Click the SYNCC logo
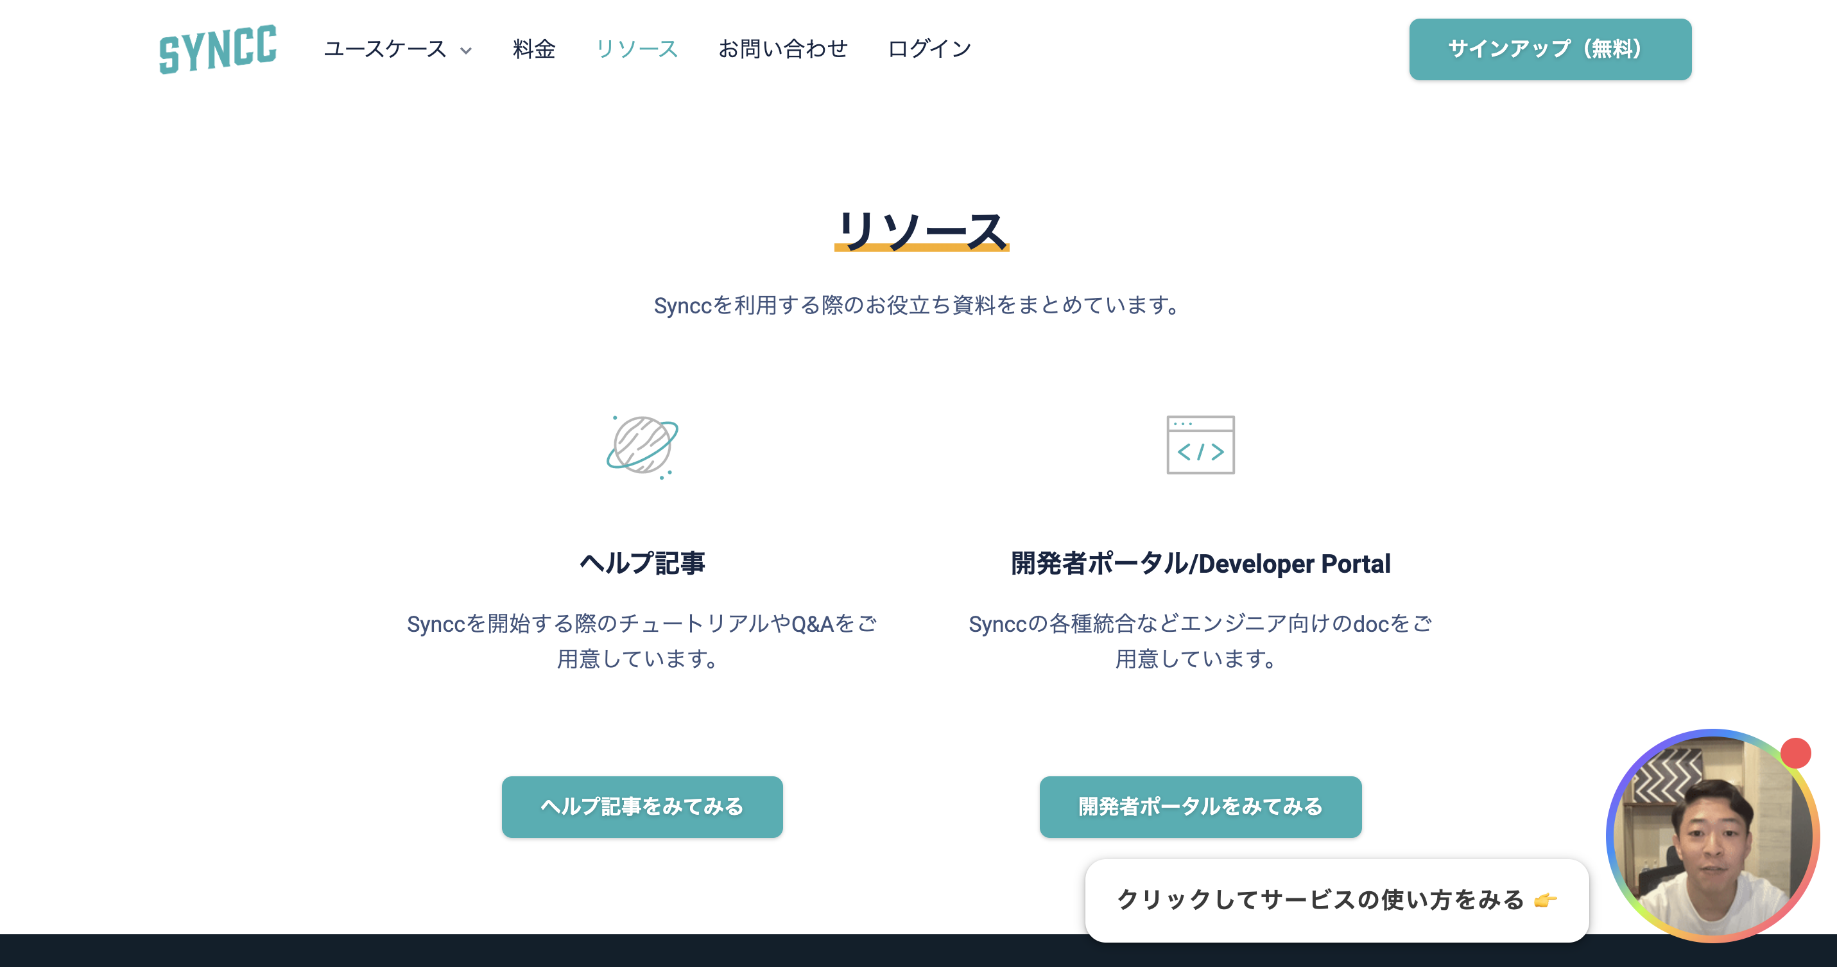The width and height of the screenshot is (1837, 967). coord(218,49)
